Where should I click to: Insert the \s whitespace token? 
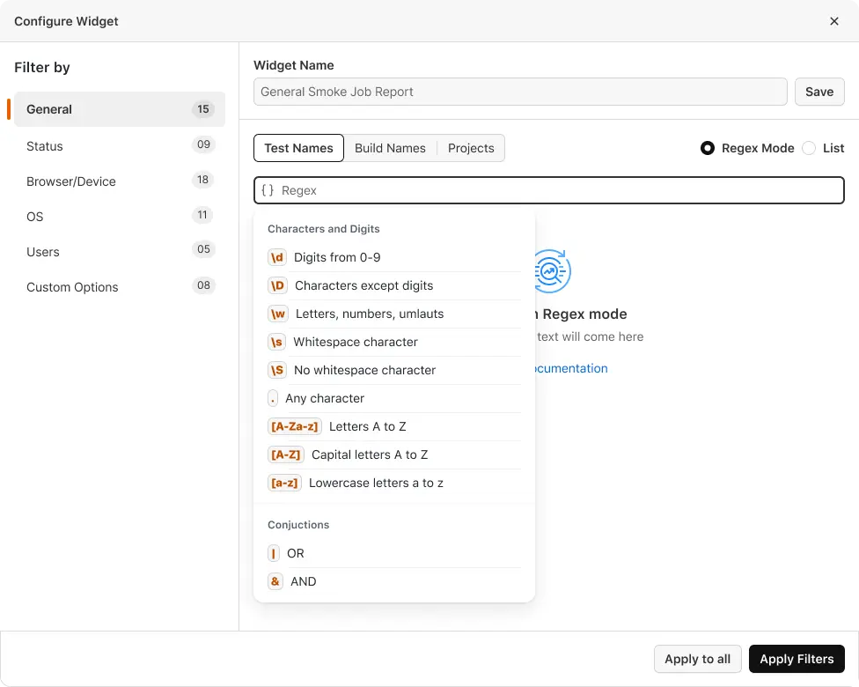(277, 342)
